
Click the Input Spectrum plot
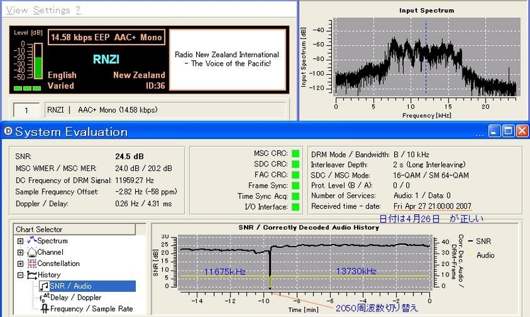[427, 56]
